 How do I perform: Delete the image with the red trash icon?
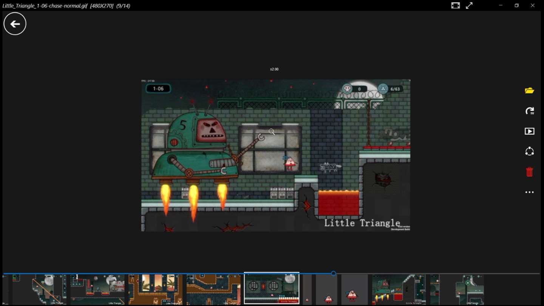coord(529,172)
